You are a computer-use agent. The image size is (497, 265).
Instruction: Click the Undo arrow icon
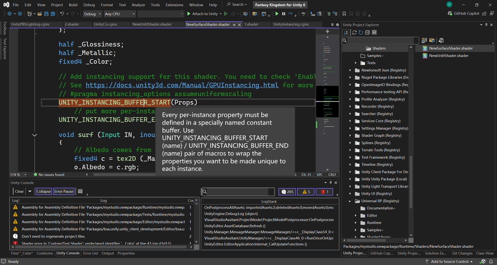click(62, 14)
